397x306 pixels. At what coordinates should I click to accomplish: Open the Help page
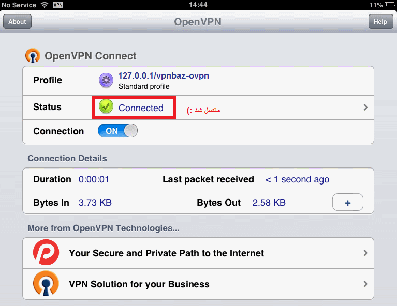click(380, 22)
